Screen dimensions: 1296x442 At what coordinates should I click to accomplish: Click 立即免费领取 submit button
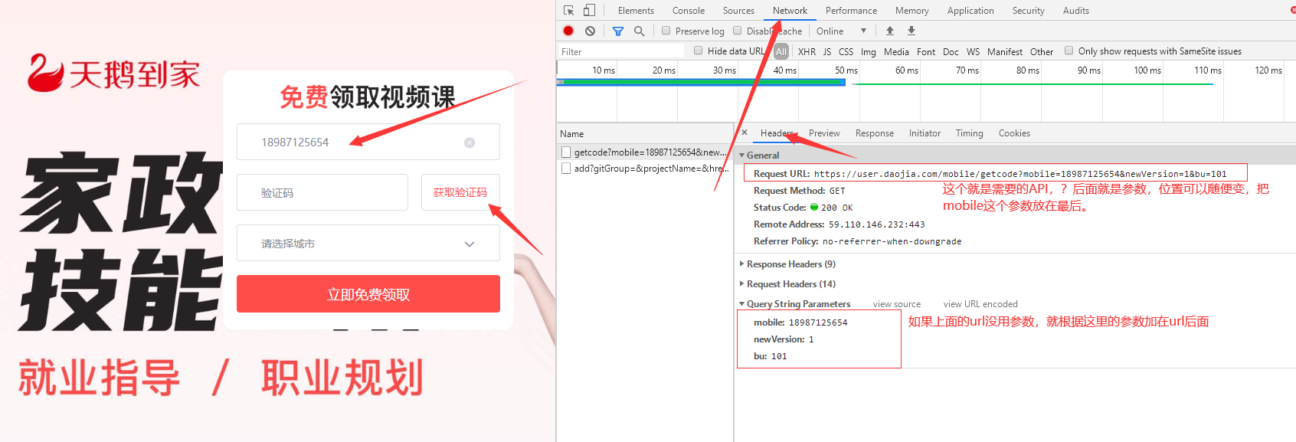(x=368, y=294)
